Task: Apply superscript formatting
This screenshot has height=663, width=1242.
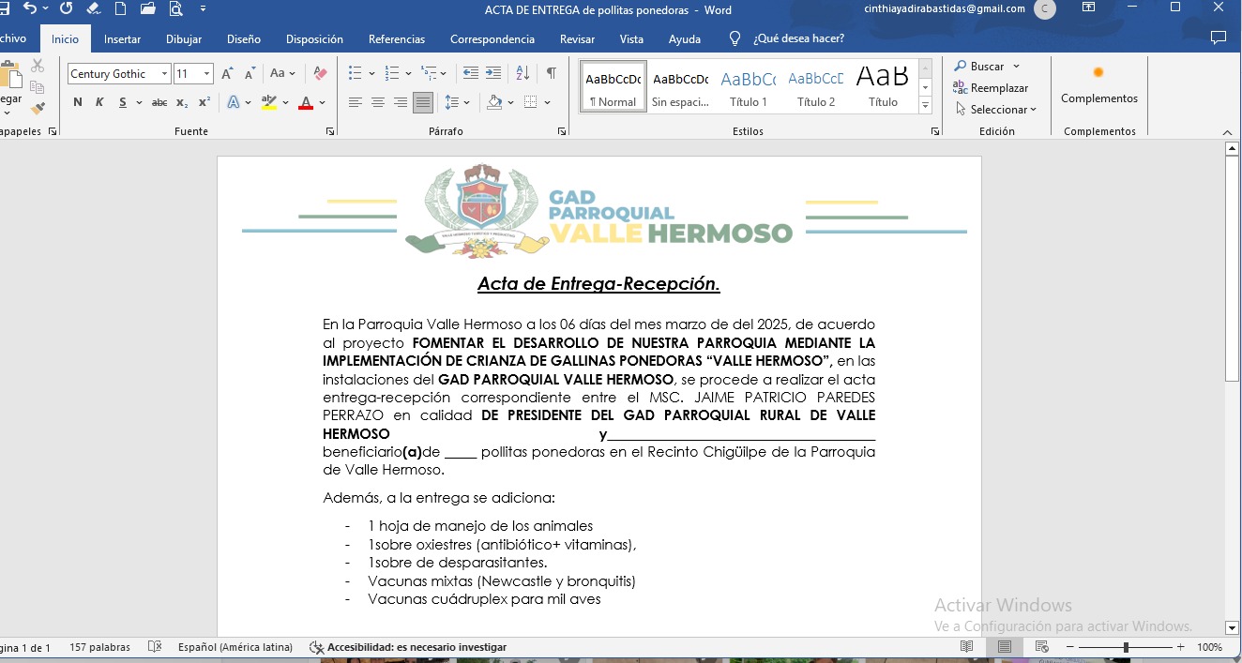Action: click(204, 102)
